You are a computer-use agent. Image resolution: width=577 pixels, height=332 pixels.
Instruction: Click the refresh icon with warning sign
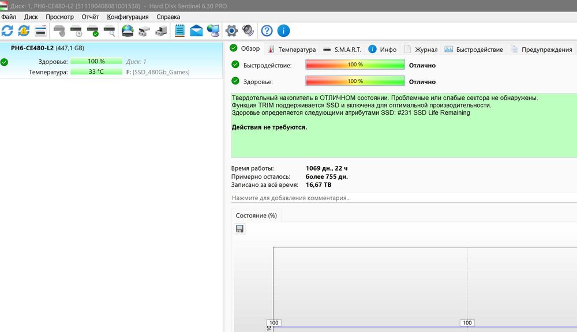24,31
